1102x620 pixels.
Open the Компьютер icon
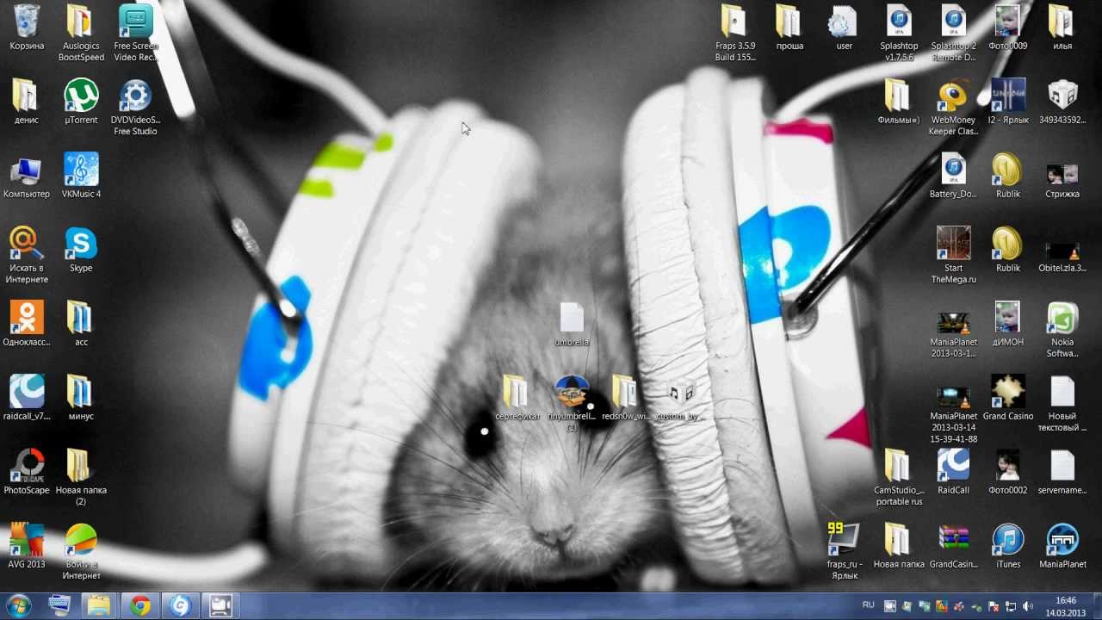point(27,177)
